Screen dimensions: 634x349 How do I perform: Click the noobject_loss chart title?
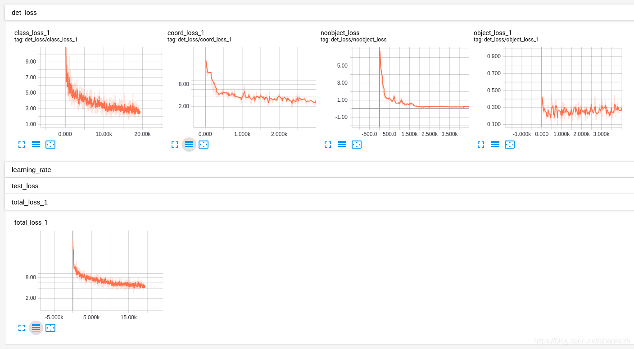[x=340, y=33]
